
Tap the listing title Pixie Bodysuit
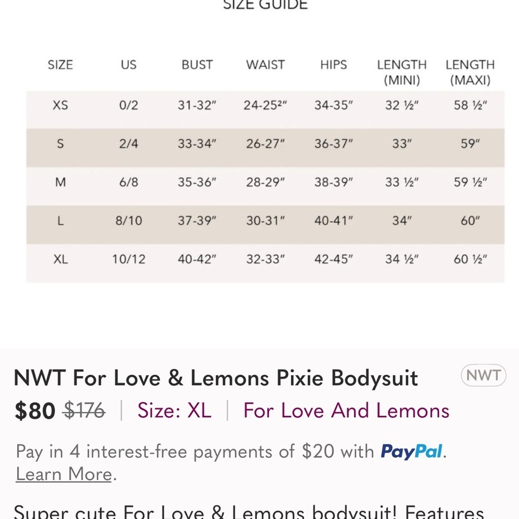(x=216, y=378)
